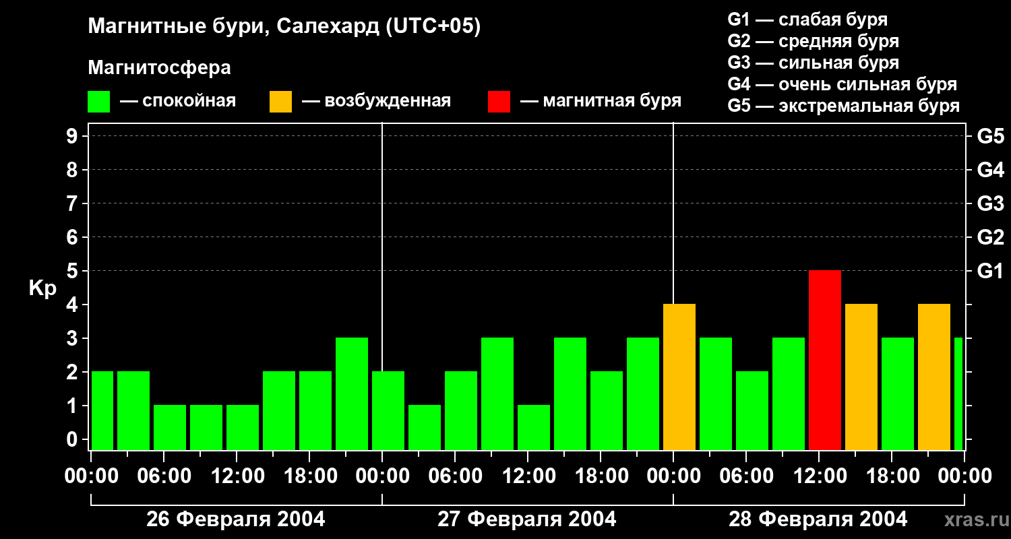Click the 'G5 — экстремальная буря' legend line

[843, 106]
